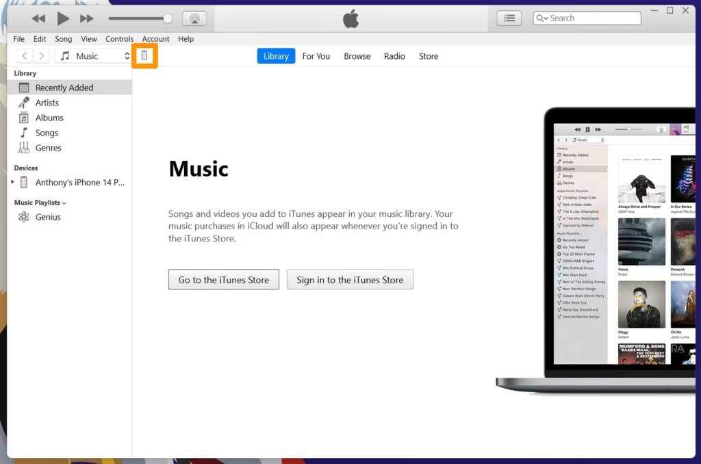Click the iPhone device icon in toolbar

pos(144,56)
